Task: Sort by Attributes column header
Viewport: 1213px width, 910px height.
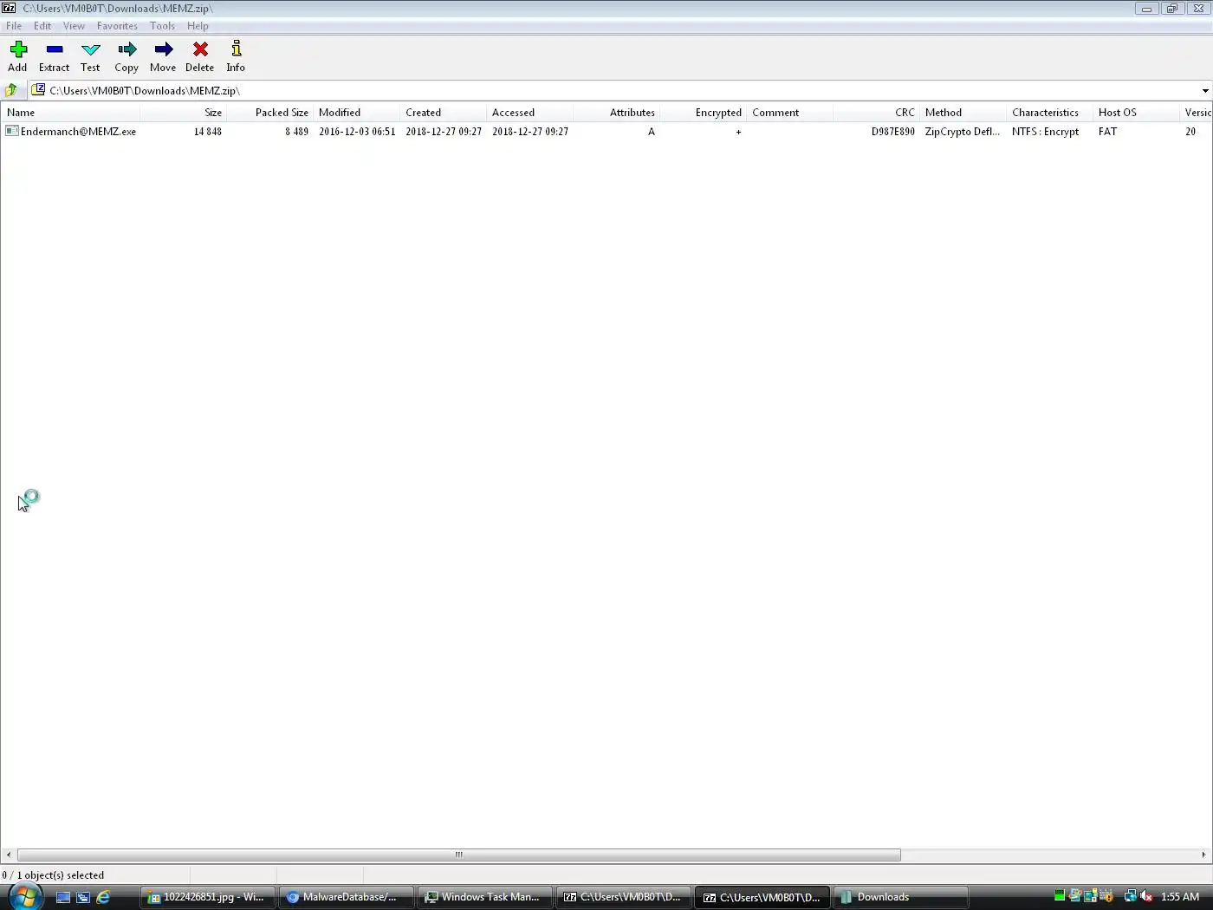Action: [x=617, y=113]
